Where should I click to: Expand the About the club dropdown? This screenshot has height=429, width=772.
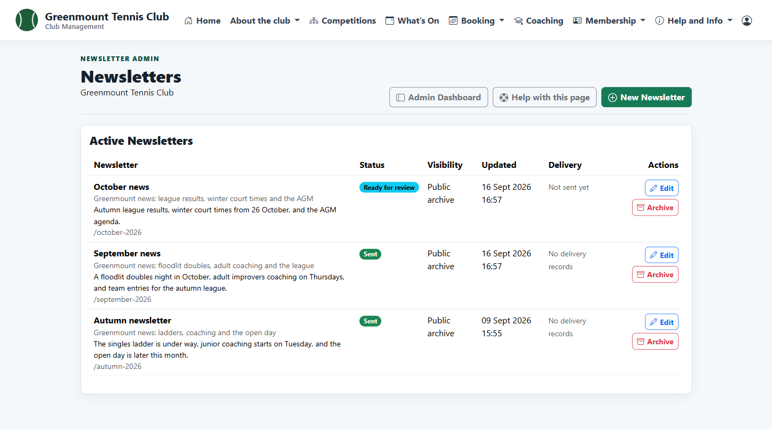point(265,21)
